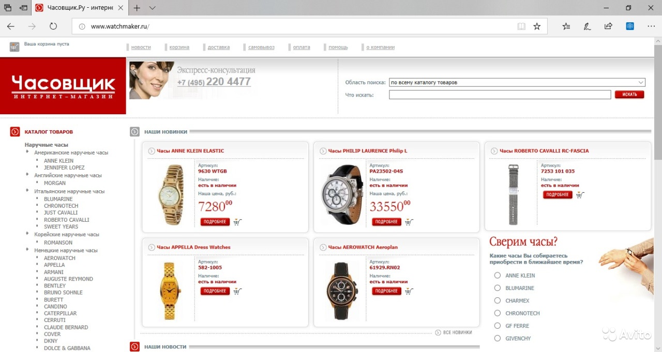
Task: Refresh the page with the reload icon
Action: [x=53, y=26]
